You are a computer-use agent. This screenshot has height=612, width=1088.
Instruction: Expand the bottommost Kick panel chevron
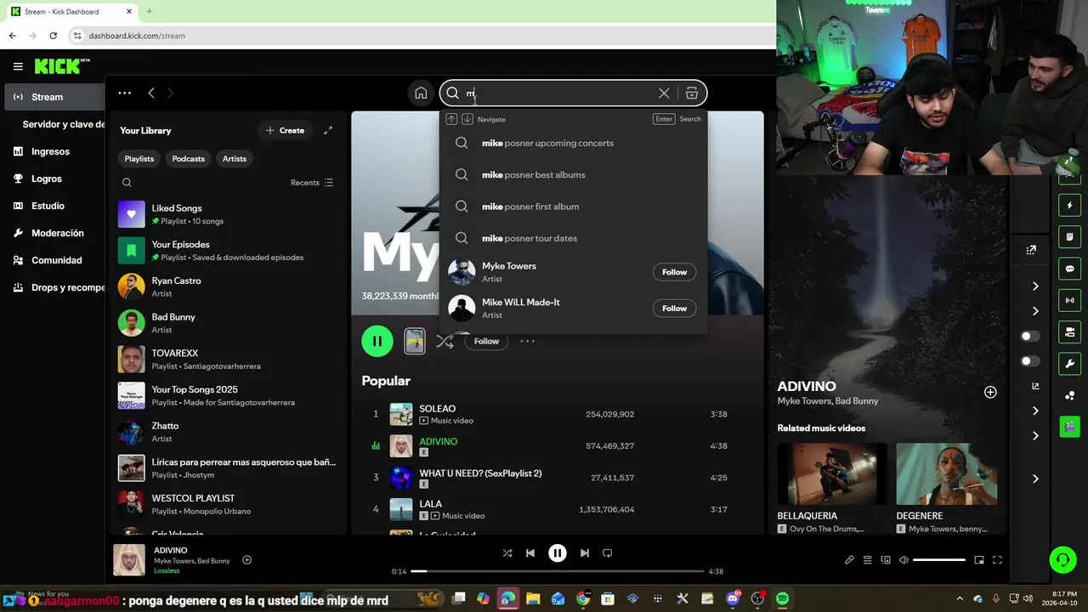(1035, 479)
